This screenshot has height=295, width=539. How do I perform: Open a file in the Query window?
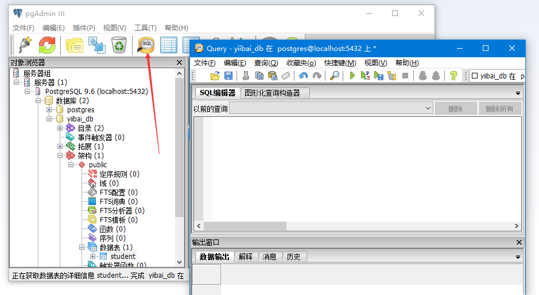coord(215,76)
